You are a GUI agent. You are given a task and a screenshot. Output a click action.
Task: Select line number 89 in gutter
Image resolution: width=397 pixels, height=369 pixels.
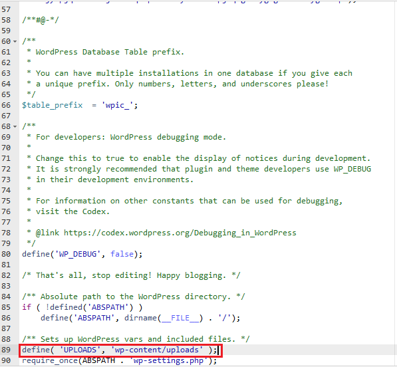pyautogui.click(x=6, y=350)
